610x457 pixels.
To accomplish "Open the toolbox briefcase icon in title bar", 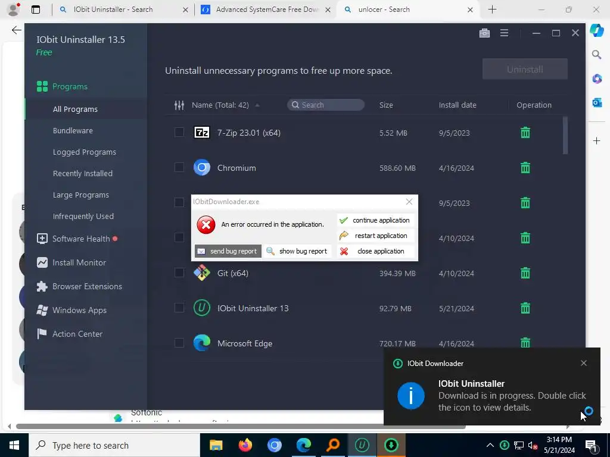I will (x=484, y=33).
